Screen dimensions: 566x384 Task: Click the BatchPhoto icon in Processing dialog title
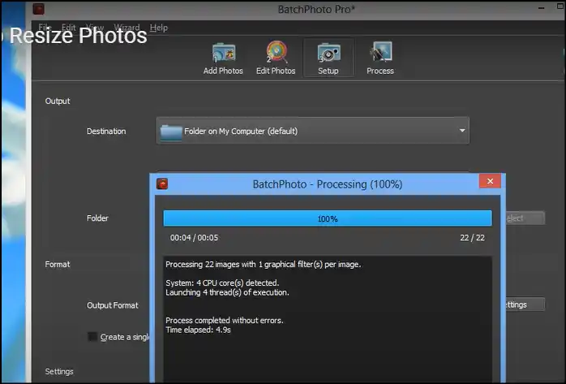[162, 183]
